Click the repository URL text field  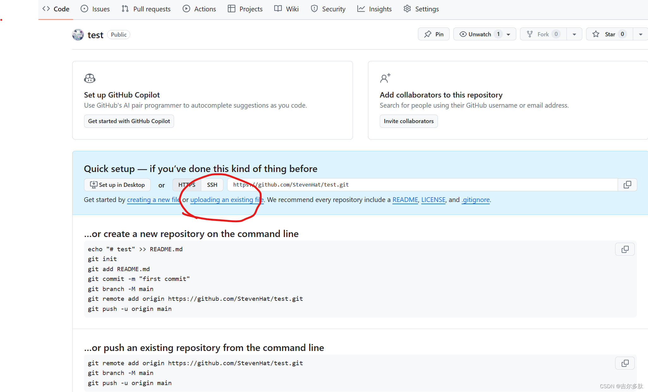(422, 185)
